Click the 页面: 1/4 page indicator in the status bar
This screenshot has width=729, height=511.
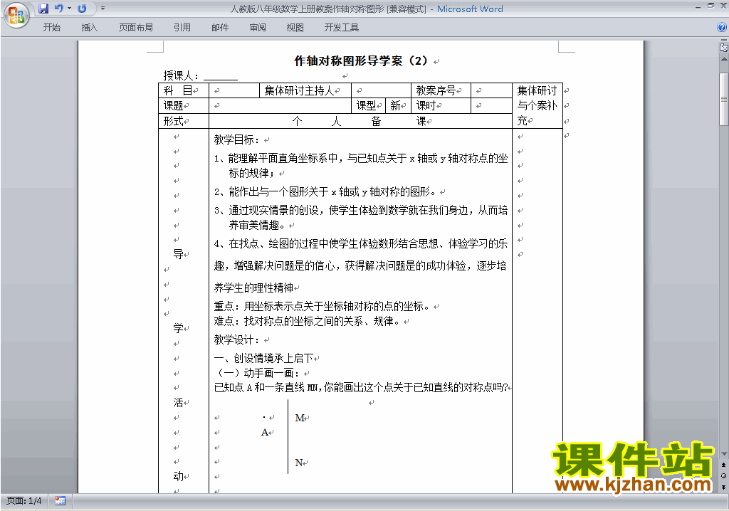coord(23,501)
